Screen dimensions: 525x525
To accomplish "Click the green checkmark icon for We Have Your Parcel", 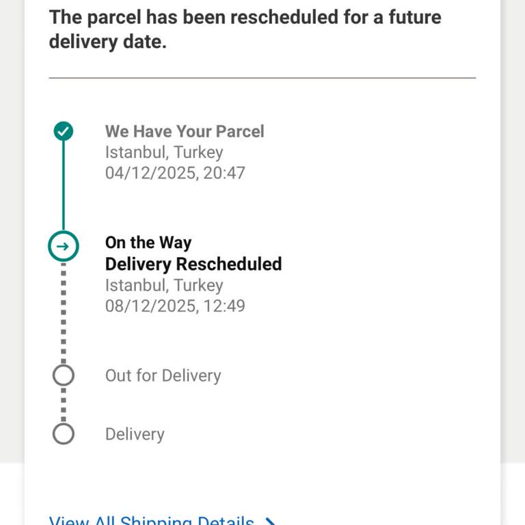I will coord(64,131).
